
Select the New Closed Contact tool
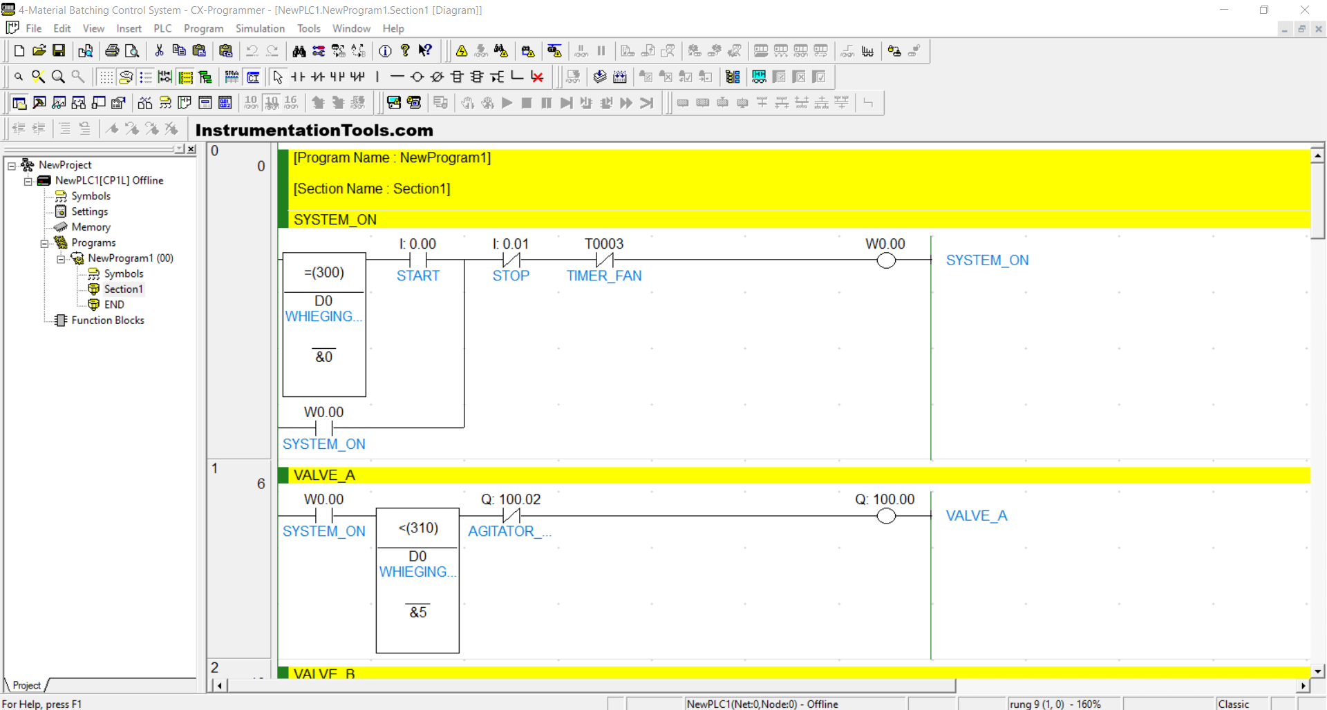point(318,77)
